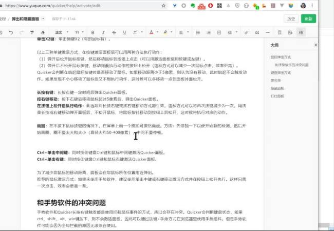The image size is (334, 231).
Task: Open the 历史 history button
Action: click(x=291, y=18)
